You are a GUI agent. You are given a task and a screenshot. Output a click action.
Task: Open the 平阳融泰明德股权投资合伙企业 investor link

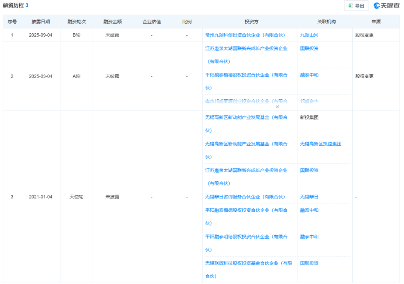(246, 243)
